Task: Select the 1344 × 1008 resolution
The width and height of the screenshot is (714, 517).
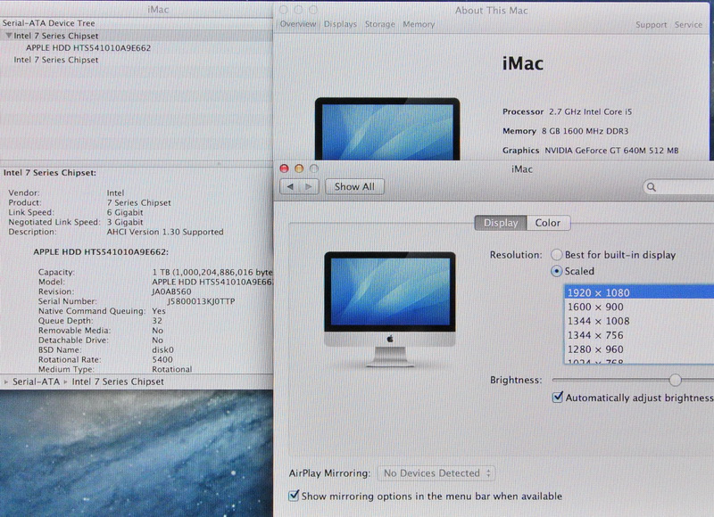Action: pyautogui.click(x=639, y=321)
